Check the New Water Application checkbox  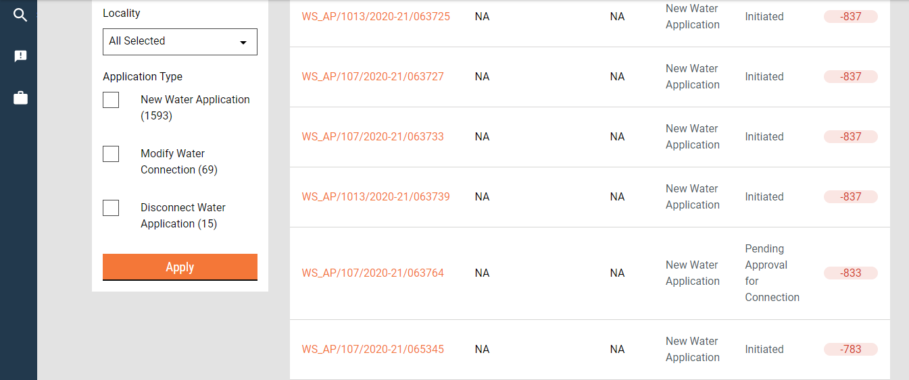pyautogui.click(x=111, y=100)
